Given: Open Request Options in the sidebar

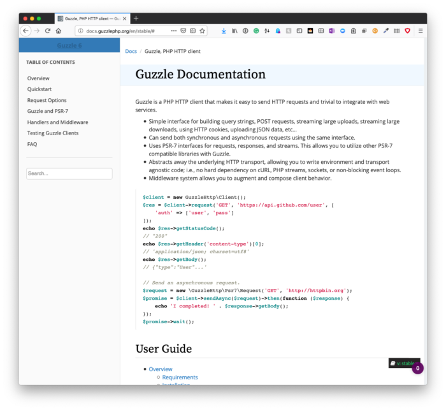Looking at the screenshot, I should pos(47,100).
